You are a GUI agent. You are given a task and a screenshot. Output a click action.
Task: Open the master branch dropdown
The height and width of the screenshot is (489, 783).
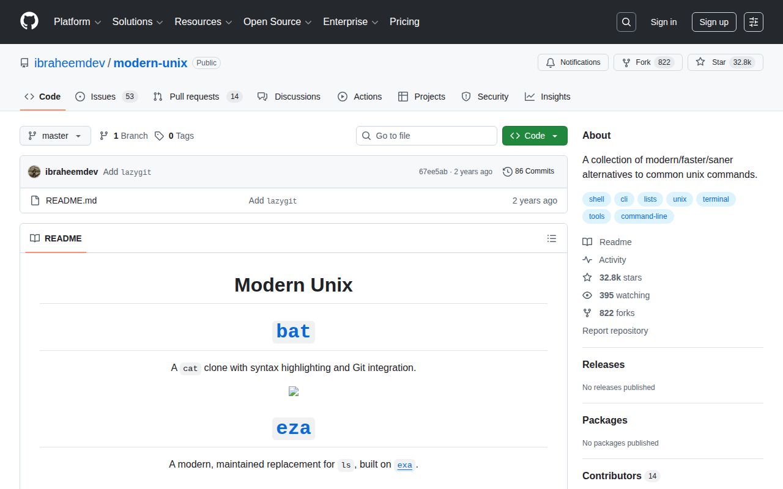tap(55, 136)
